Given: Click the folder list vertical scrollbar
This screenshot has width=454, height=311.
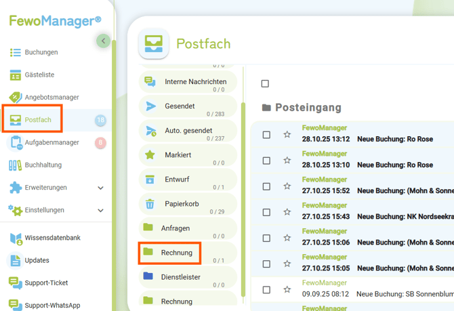Looking at the screenshot, I should click(243, 200).
